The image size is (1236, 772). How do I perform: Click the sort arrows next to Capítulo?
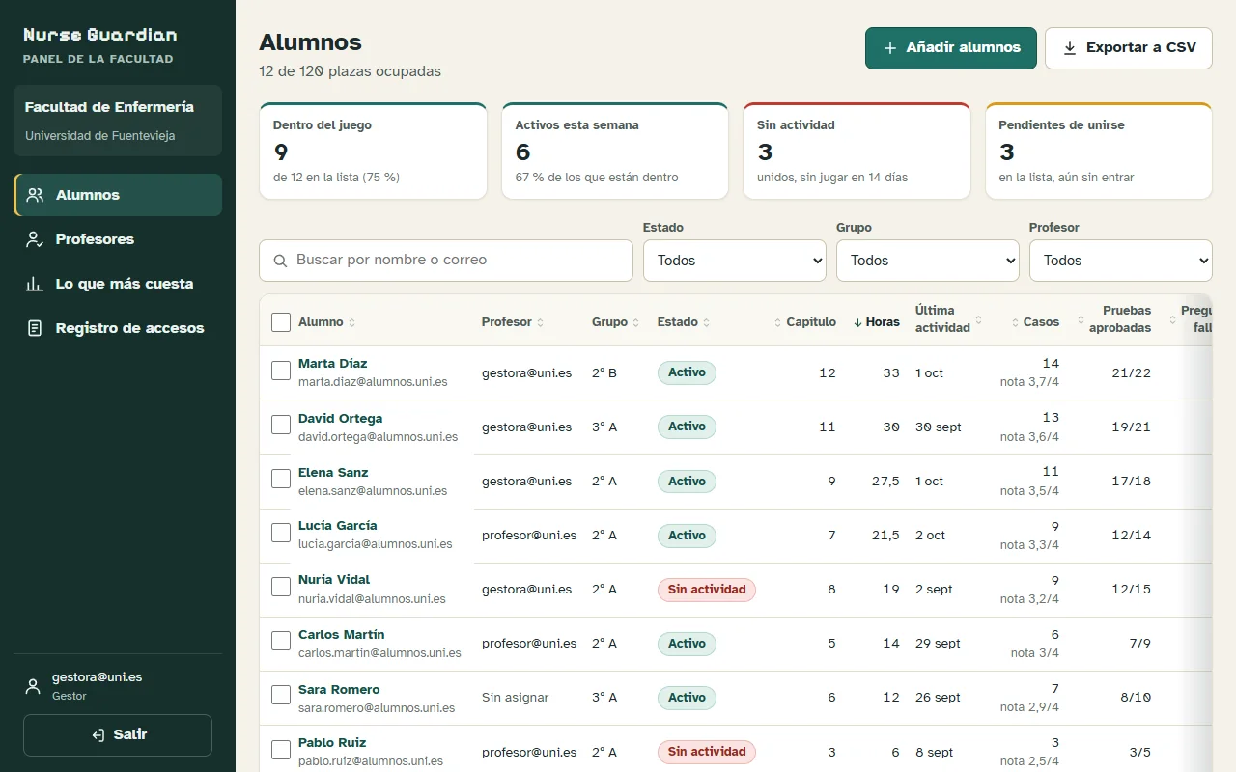tap(778, 322)
